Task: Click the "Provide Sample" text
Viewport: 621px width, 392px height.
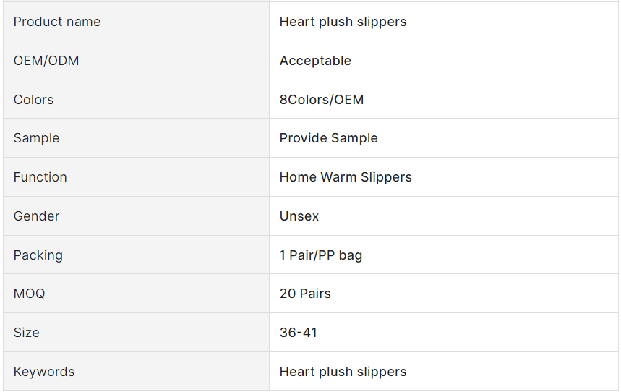Action: pos(328,138)
